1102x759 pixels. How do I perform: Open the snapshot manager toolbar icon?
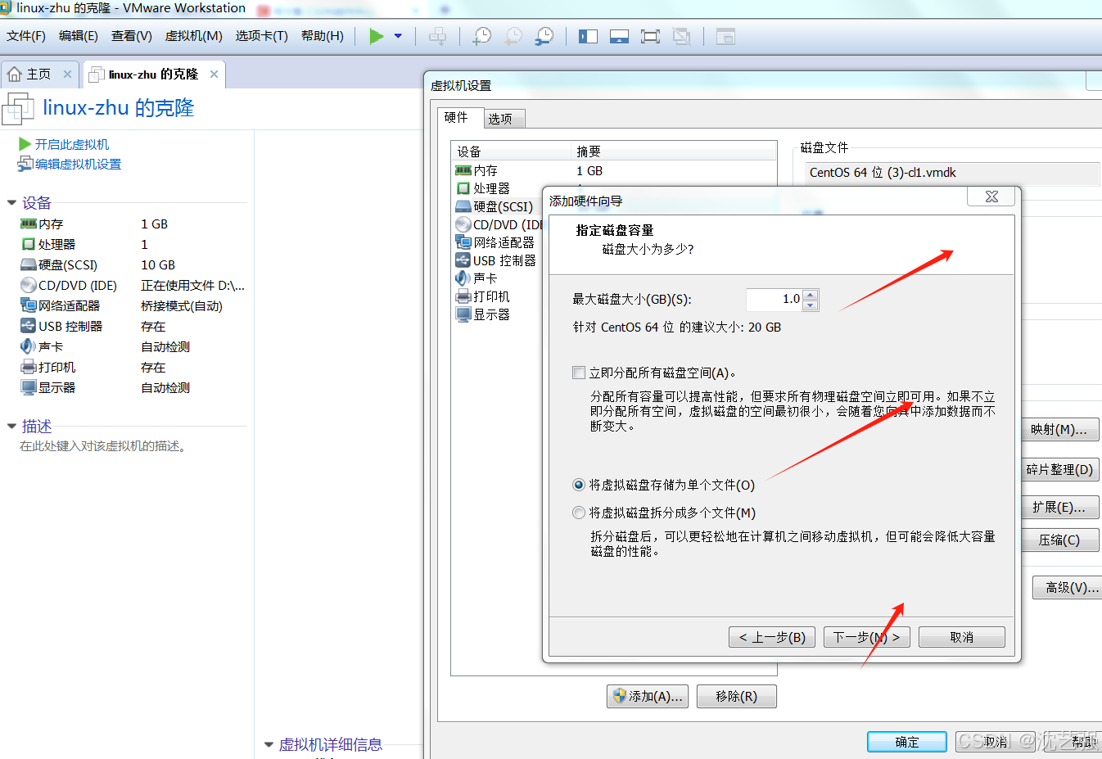point(544,36)
